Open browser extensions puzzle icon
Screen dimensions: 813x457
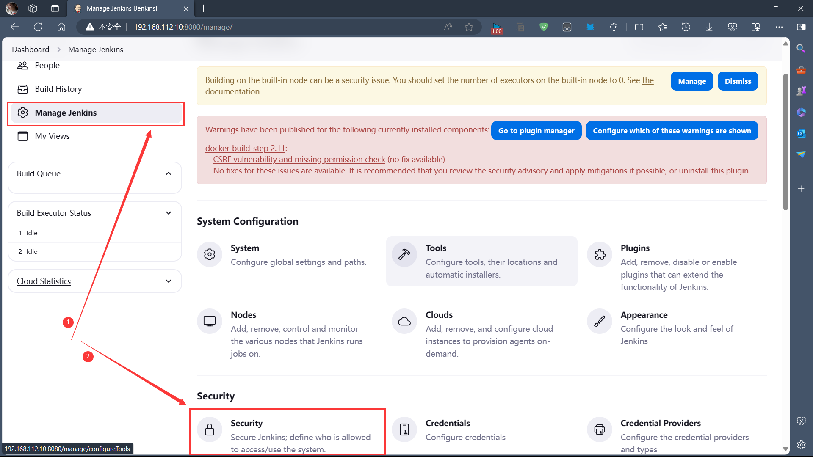(614, 27)
